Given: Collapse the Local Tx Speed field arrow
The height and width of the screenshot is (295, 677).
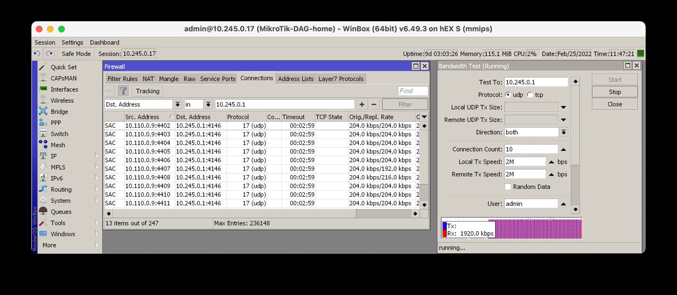Looking at the screenshot, I should [551, 162].
